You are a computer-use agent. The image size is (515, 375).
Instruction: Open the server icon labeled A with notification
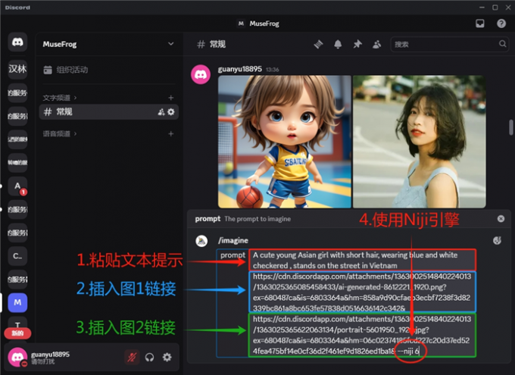(x=17, y=186)
